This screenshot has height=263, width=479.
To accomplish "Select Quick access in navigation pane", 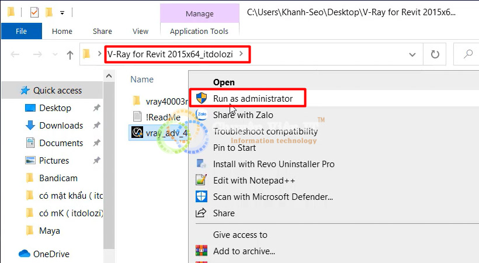I will (x=52, y=90).
